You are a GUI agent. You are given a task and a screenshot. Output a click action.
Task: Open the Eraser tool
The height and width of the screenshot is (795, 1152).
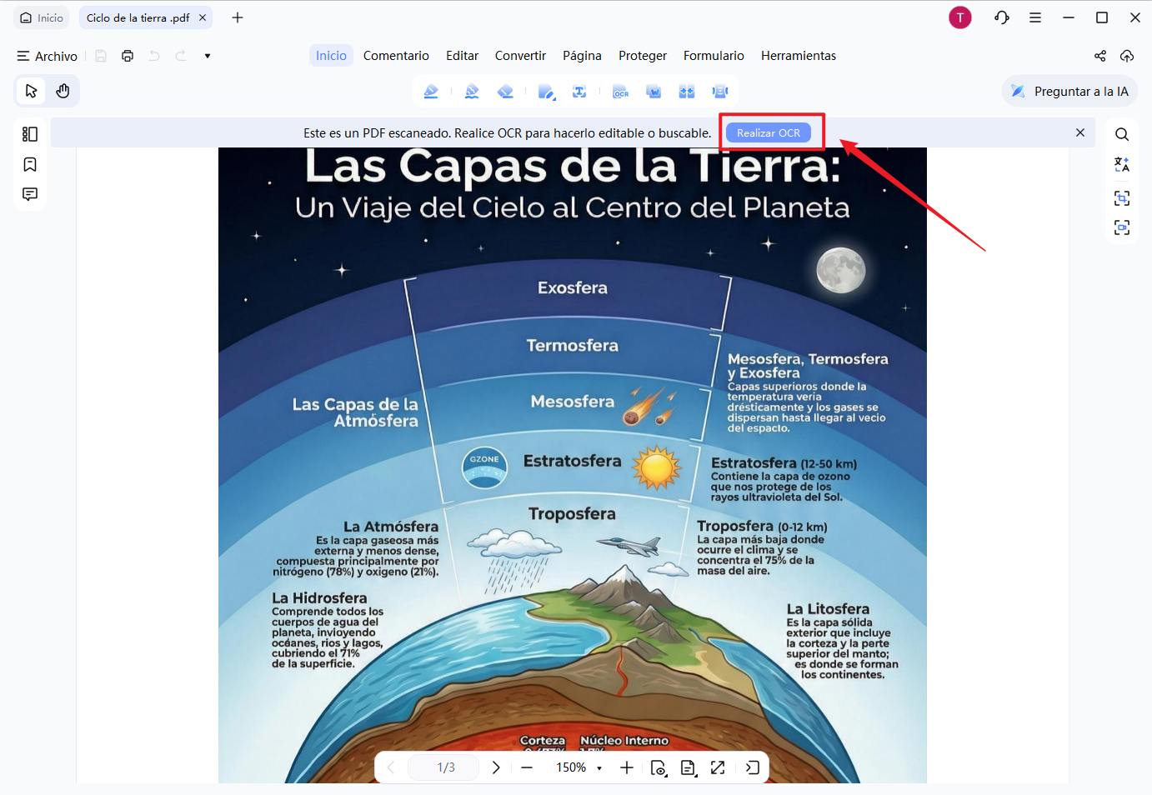point(505,91)
